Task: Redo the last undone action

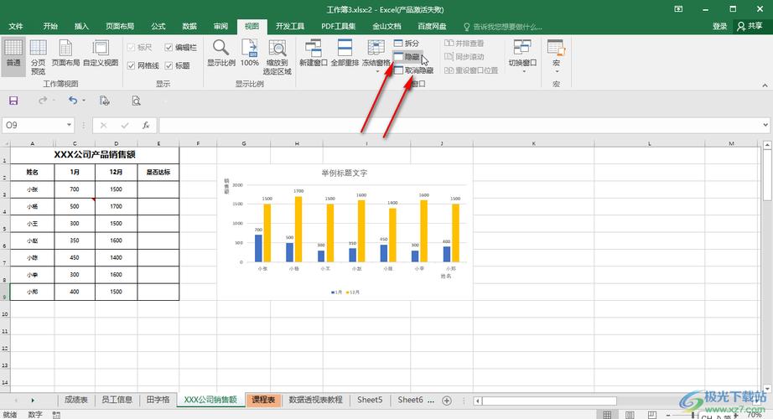Action: pyautogui.click(x=43, y=101)
